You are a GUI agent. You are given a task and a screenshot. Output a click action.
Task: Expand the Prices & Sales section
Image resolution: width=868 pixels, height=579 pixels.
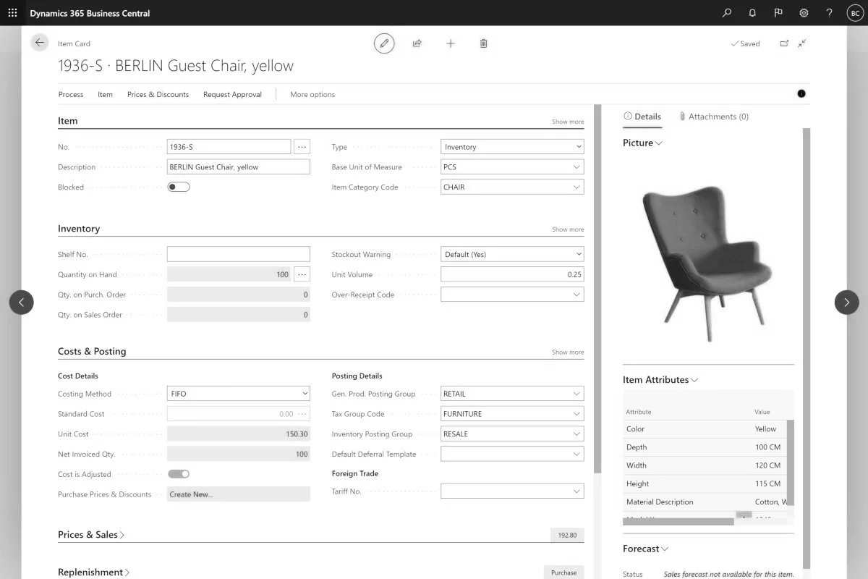(x=91, y=535)
